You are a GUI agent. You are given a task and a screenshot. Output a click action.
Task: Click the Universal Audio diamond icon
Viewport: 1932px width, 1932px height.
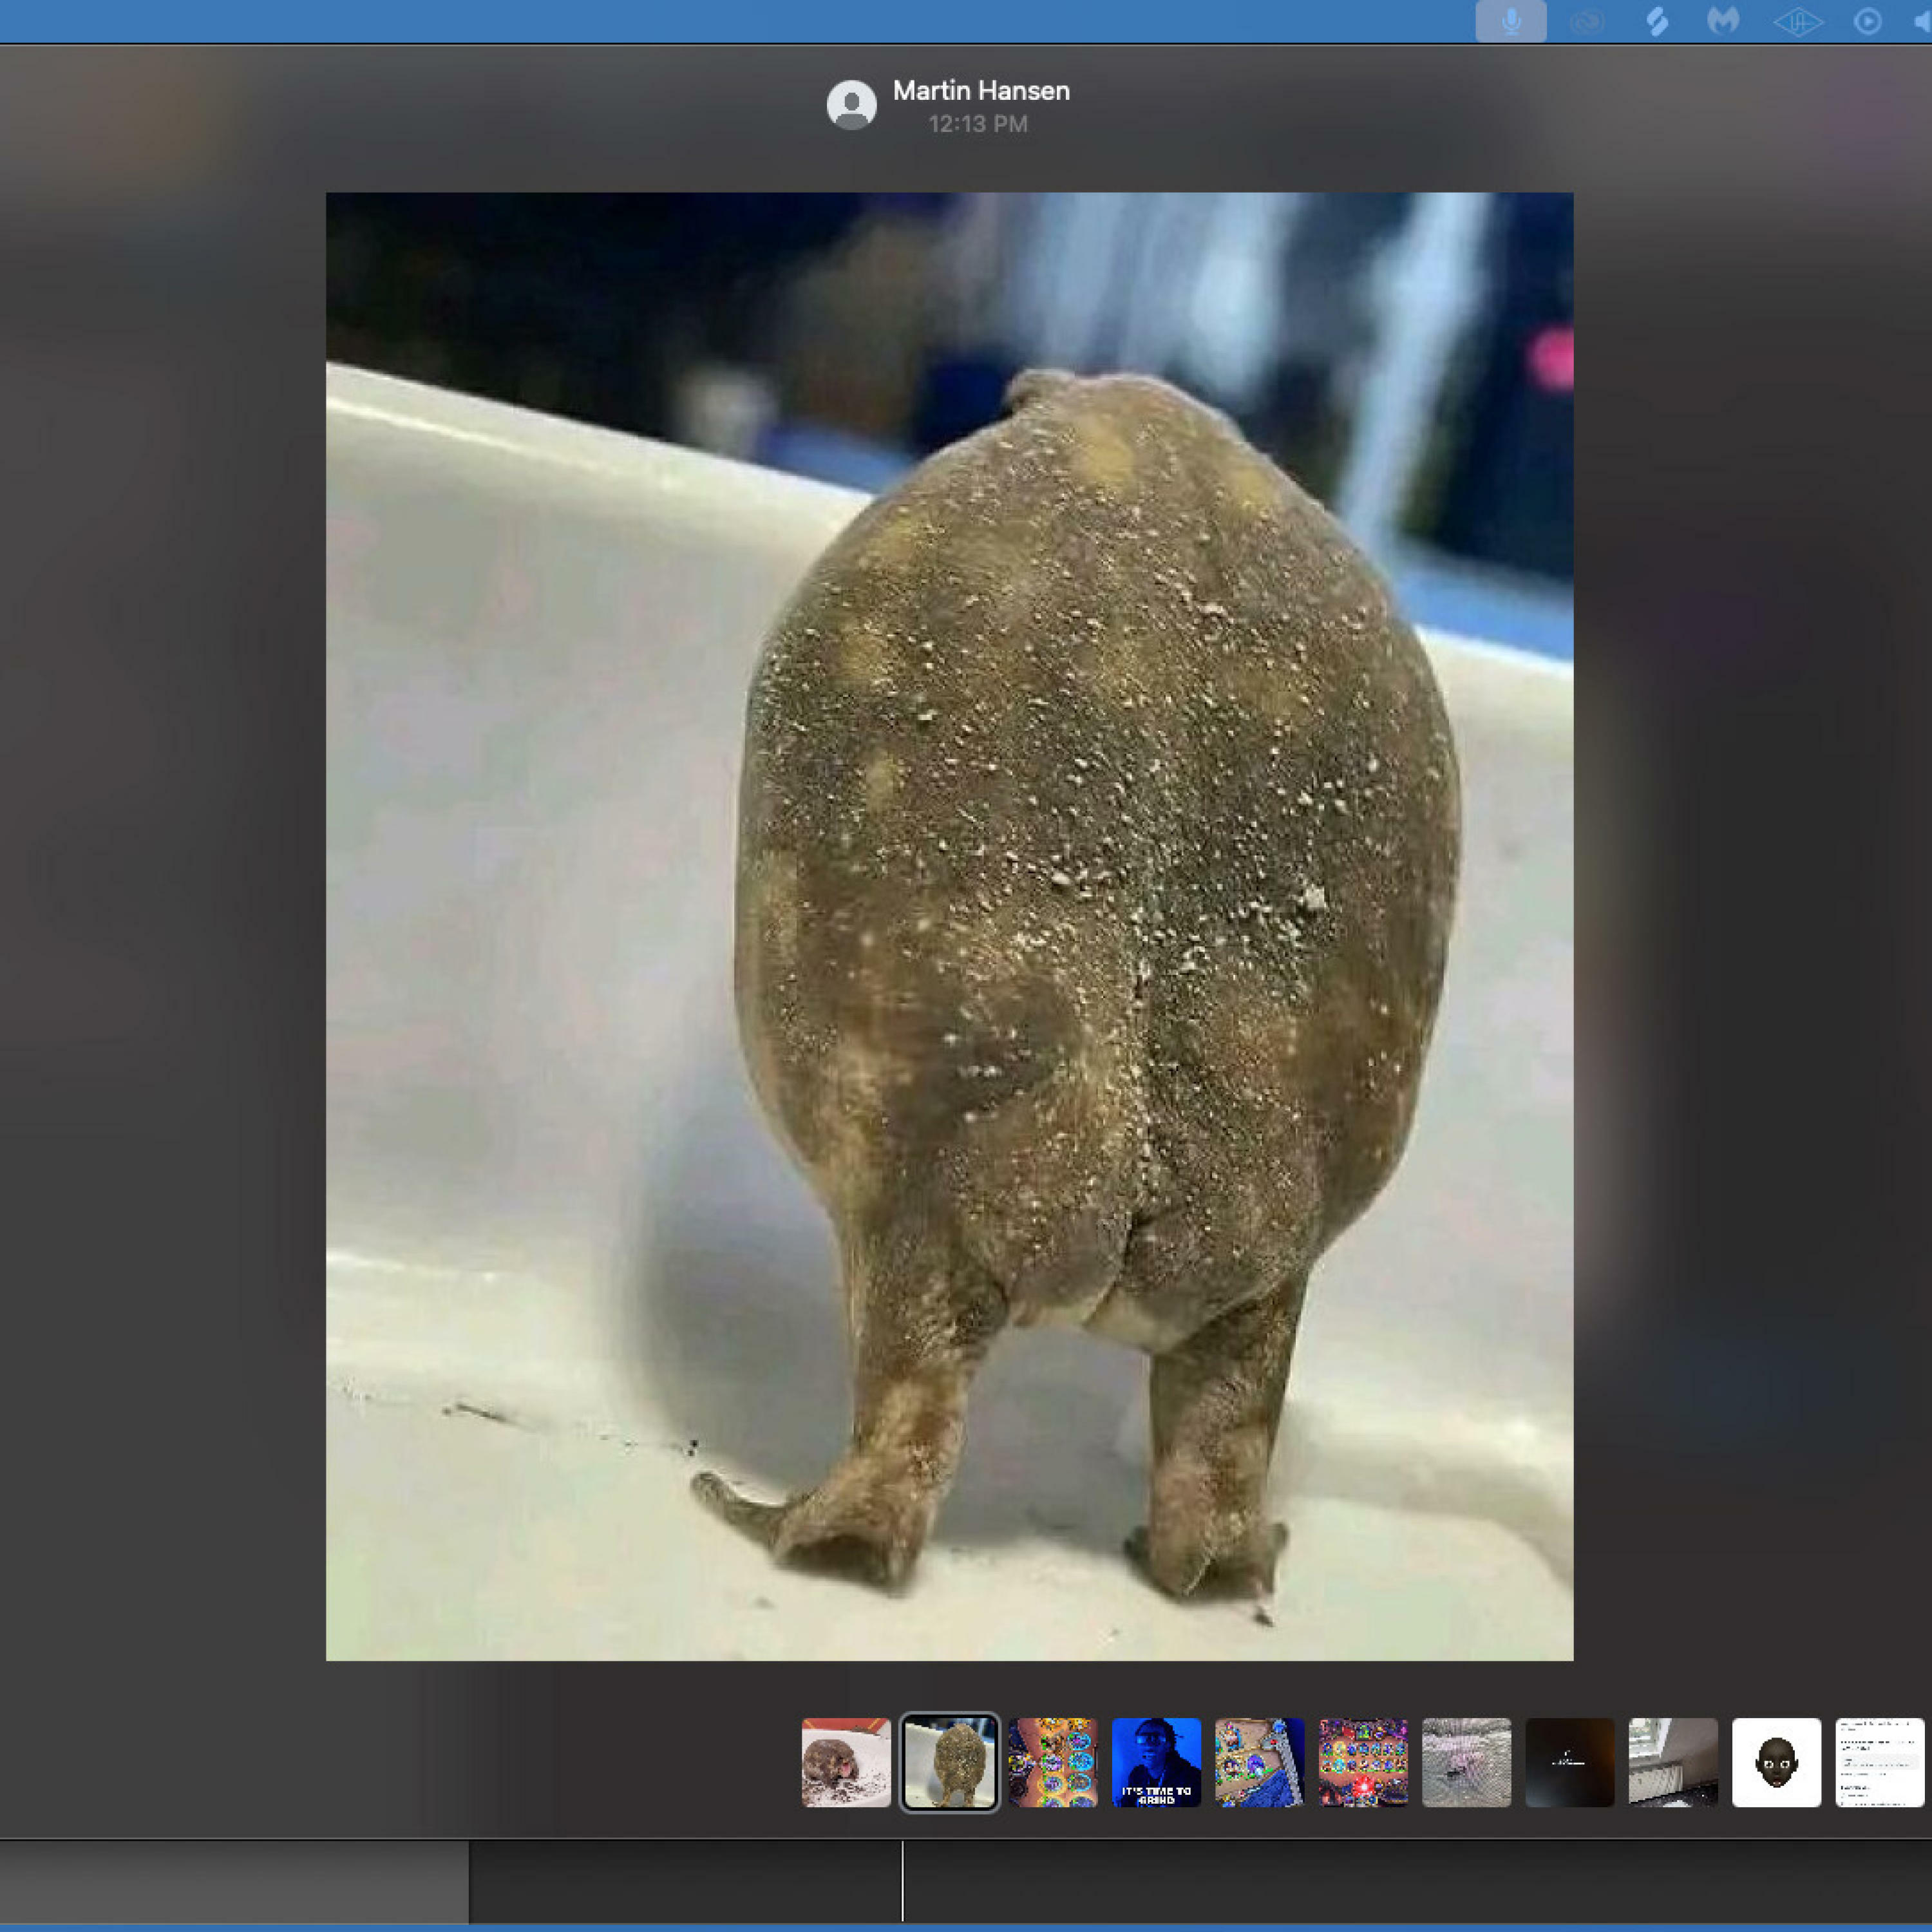pyautogui.click(x=1797, y=21)
